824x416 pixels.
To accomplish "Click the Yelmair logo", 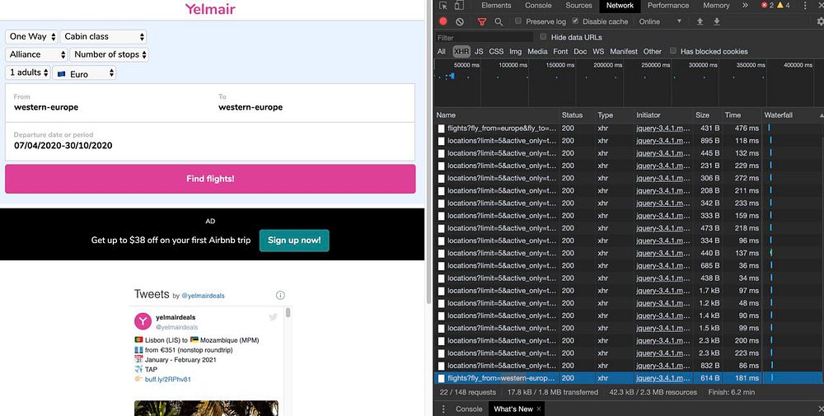I will (210, 9).
